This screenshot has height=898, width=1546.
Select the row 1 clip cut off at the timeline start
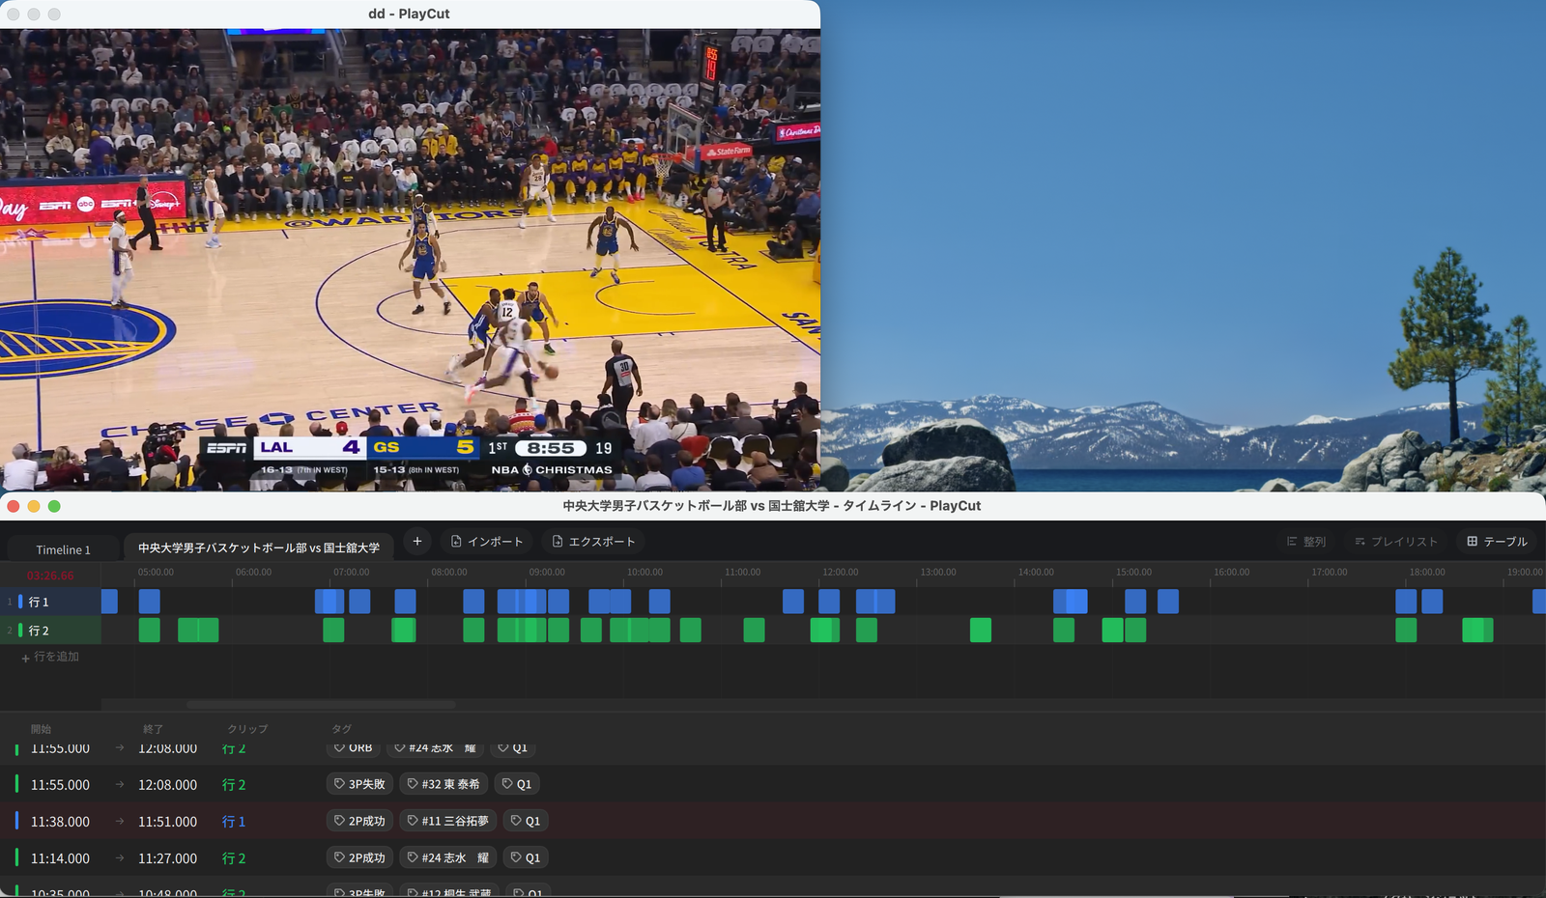[x=109, y=602]
